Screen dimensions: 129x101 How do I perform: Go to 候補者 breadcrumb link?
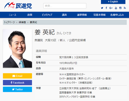point(22,22)
